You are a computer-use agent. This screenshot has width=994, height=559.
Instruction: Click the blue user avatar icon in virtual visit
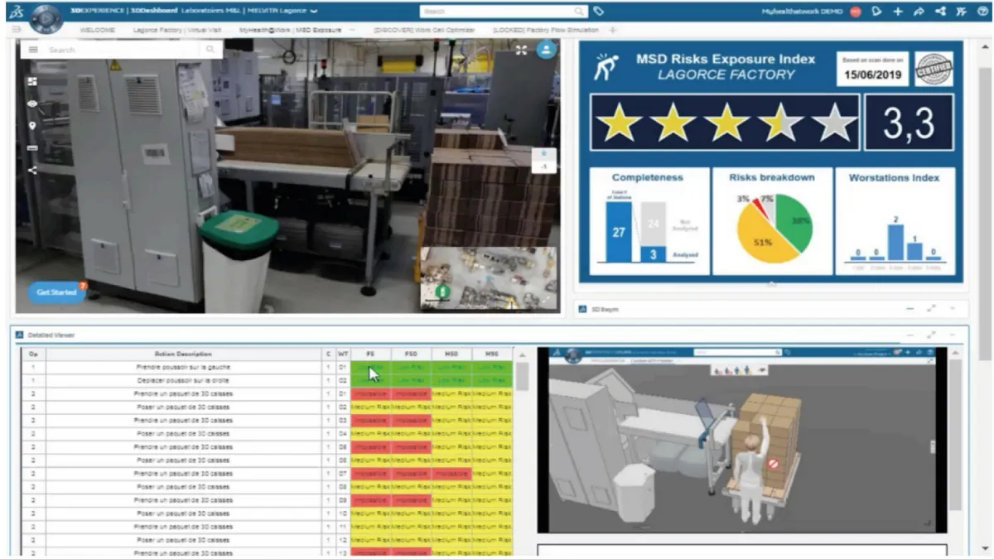pos(545,50)
